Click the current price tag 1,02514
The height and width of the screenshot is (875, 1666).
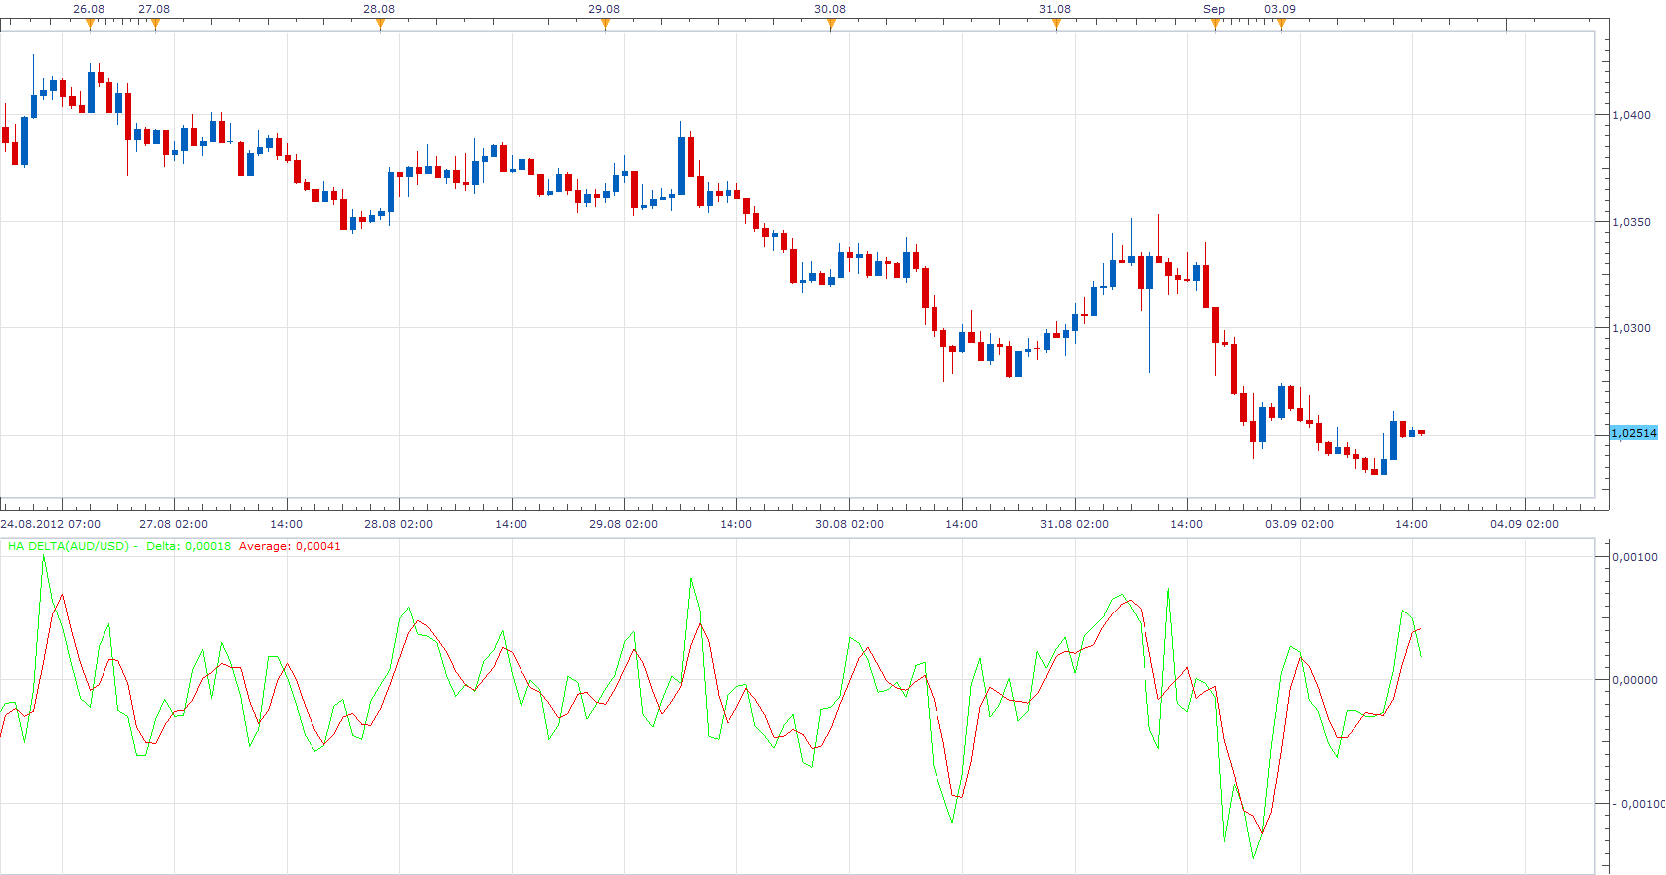click(x=1634, y=433)
